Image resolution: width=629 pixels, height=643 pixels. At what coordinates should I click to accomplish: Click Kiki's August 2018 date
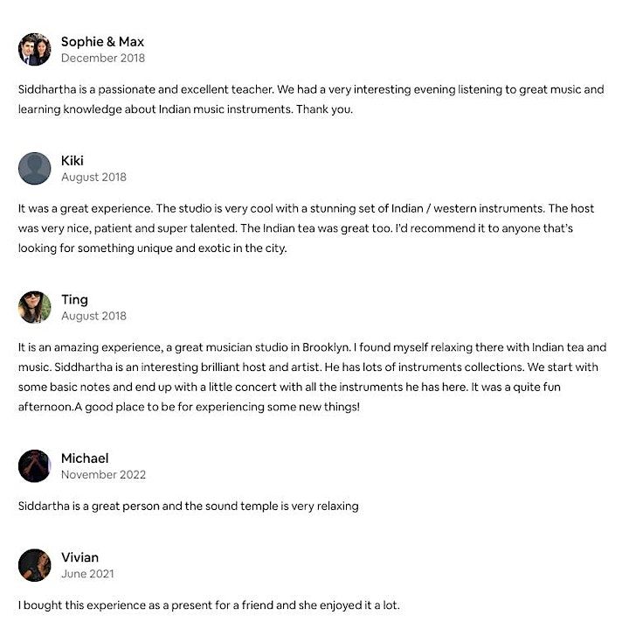(93, 177)
